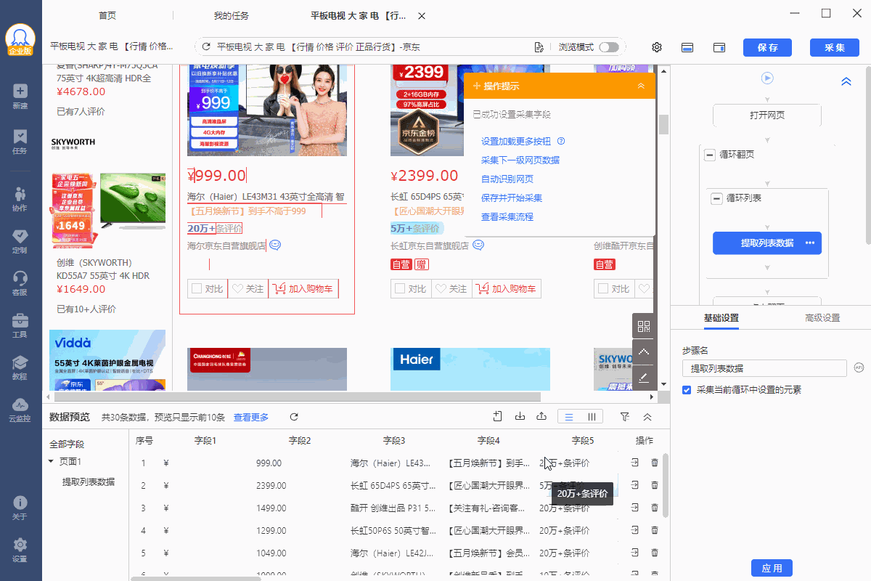
Task: Click the import icon in data preview toolbar
Action: pyautogui.click(x=520, y=416)
